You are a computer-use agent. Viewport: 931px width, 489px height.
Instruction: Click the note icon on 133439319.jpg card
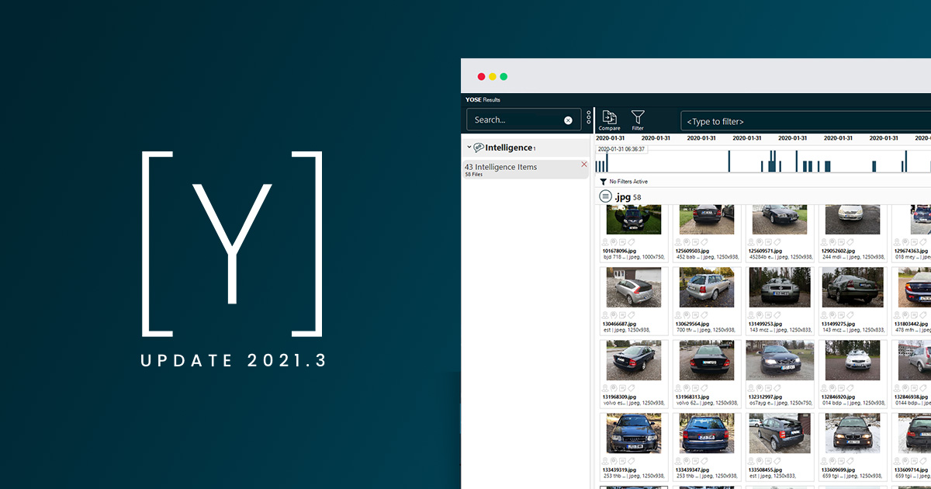click(x=623, y=461)
